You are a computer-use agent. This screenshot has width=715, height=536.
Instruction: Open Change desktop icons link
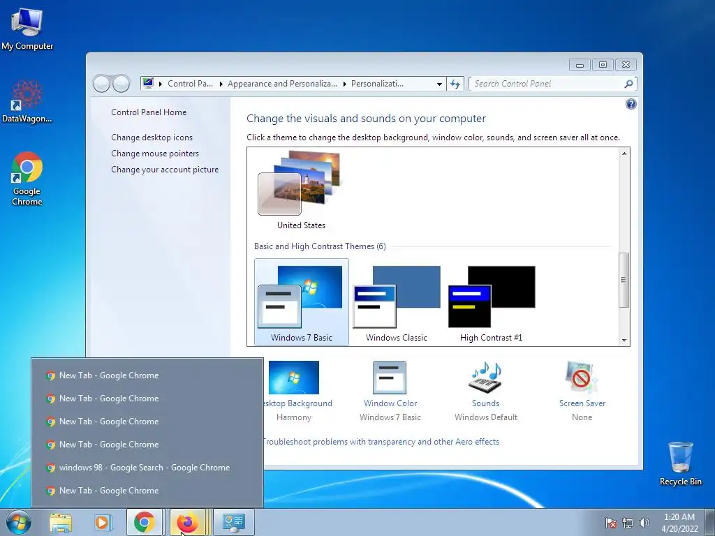(152, 137)
